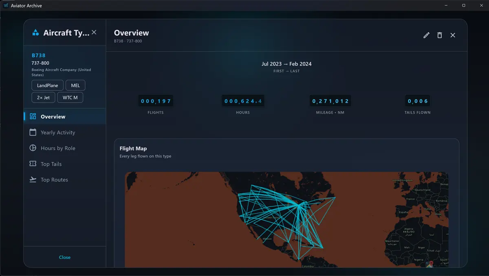The image size is (489, 276).
Task: Click the MEL tag chip
Action: click(75, 85)
